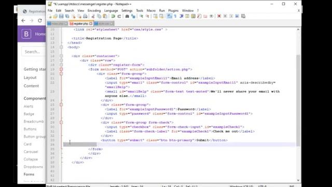Image resolution: width=332 pixels, height=187 pixels.
Task: Toggle Word Wrap in the toolbar
Action: point(170,16)
